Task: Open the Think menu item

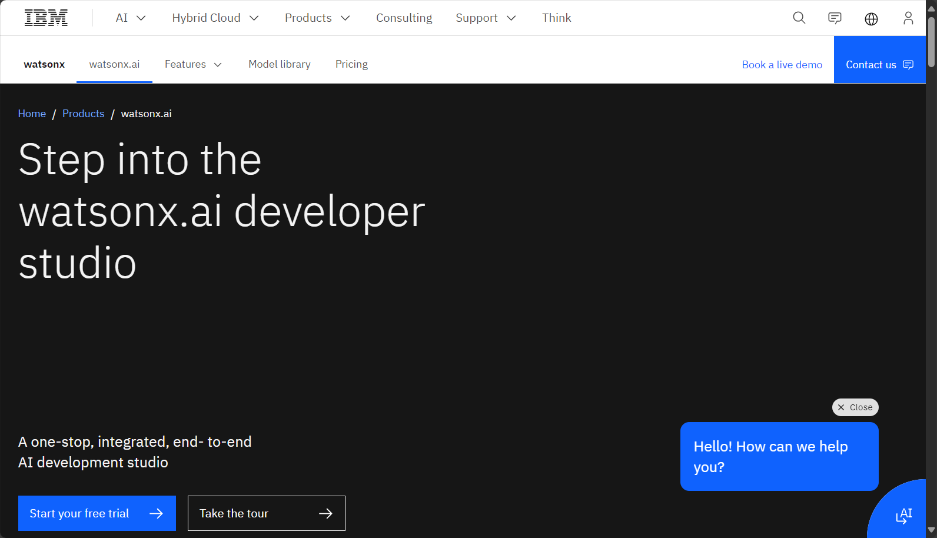Action: pyautogui.click(x=557, y=18)
